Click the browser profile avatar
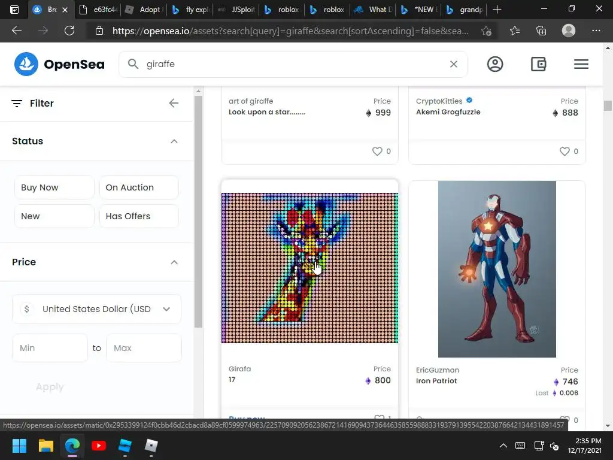The height and width of the screenshot is (460, 613). coord(569,31)
